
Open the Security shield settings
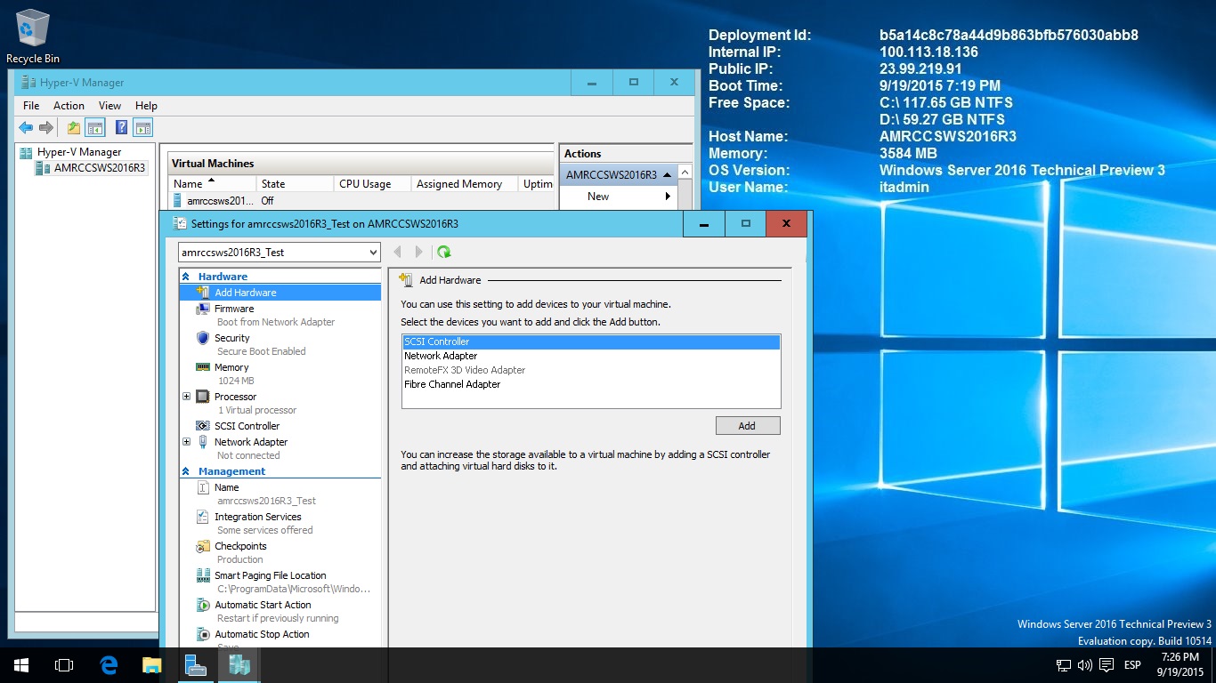pyautogui.click(x=203, y=338)
